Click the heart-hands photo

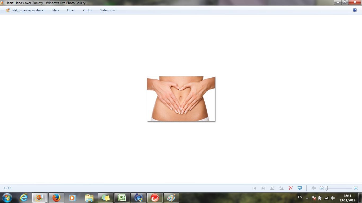[181, 99]
